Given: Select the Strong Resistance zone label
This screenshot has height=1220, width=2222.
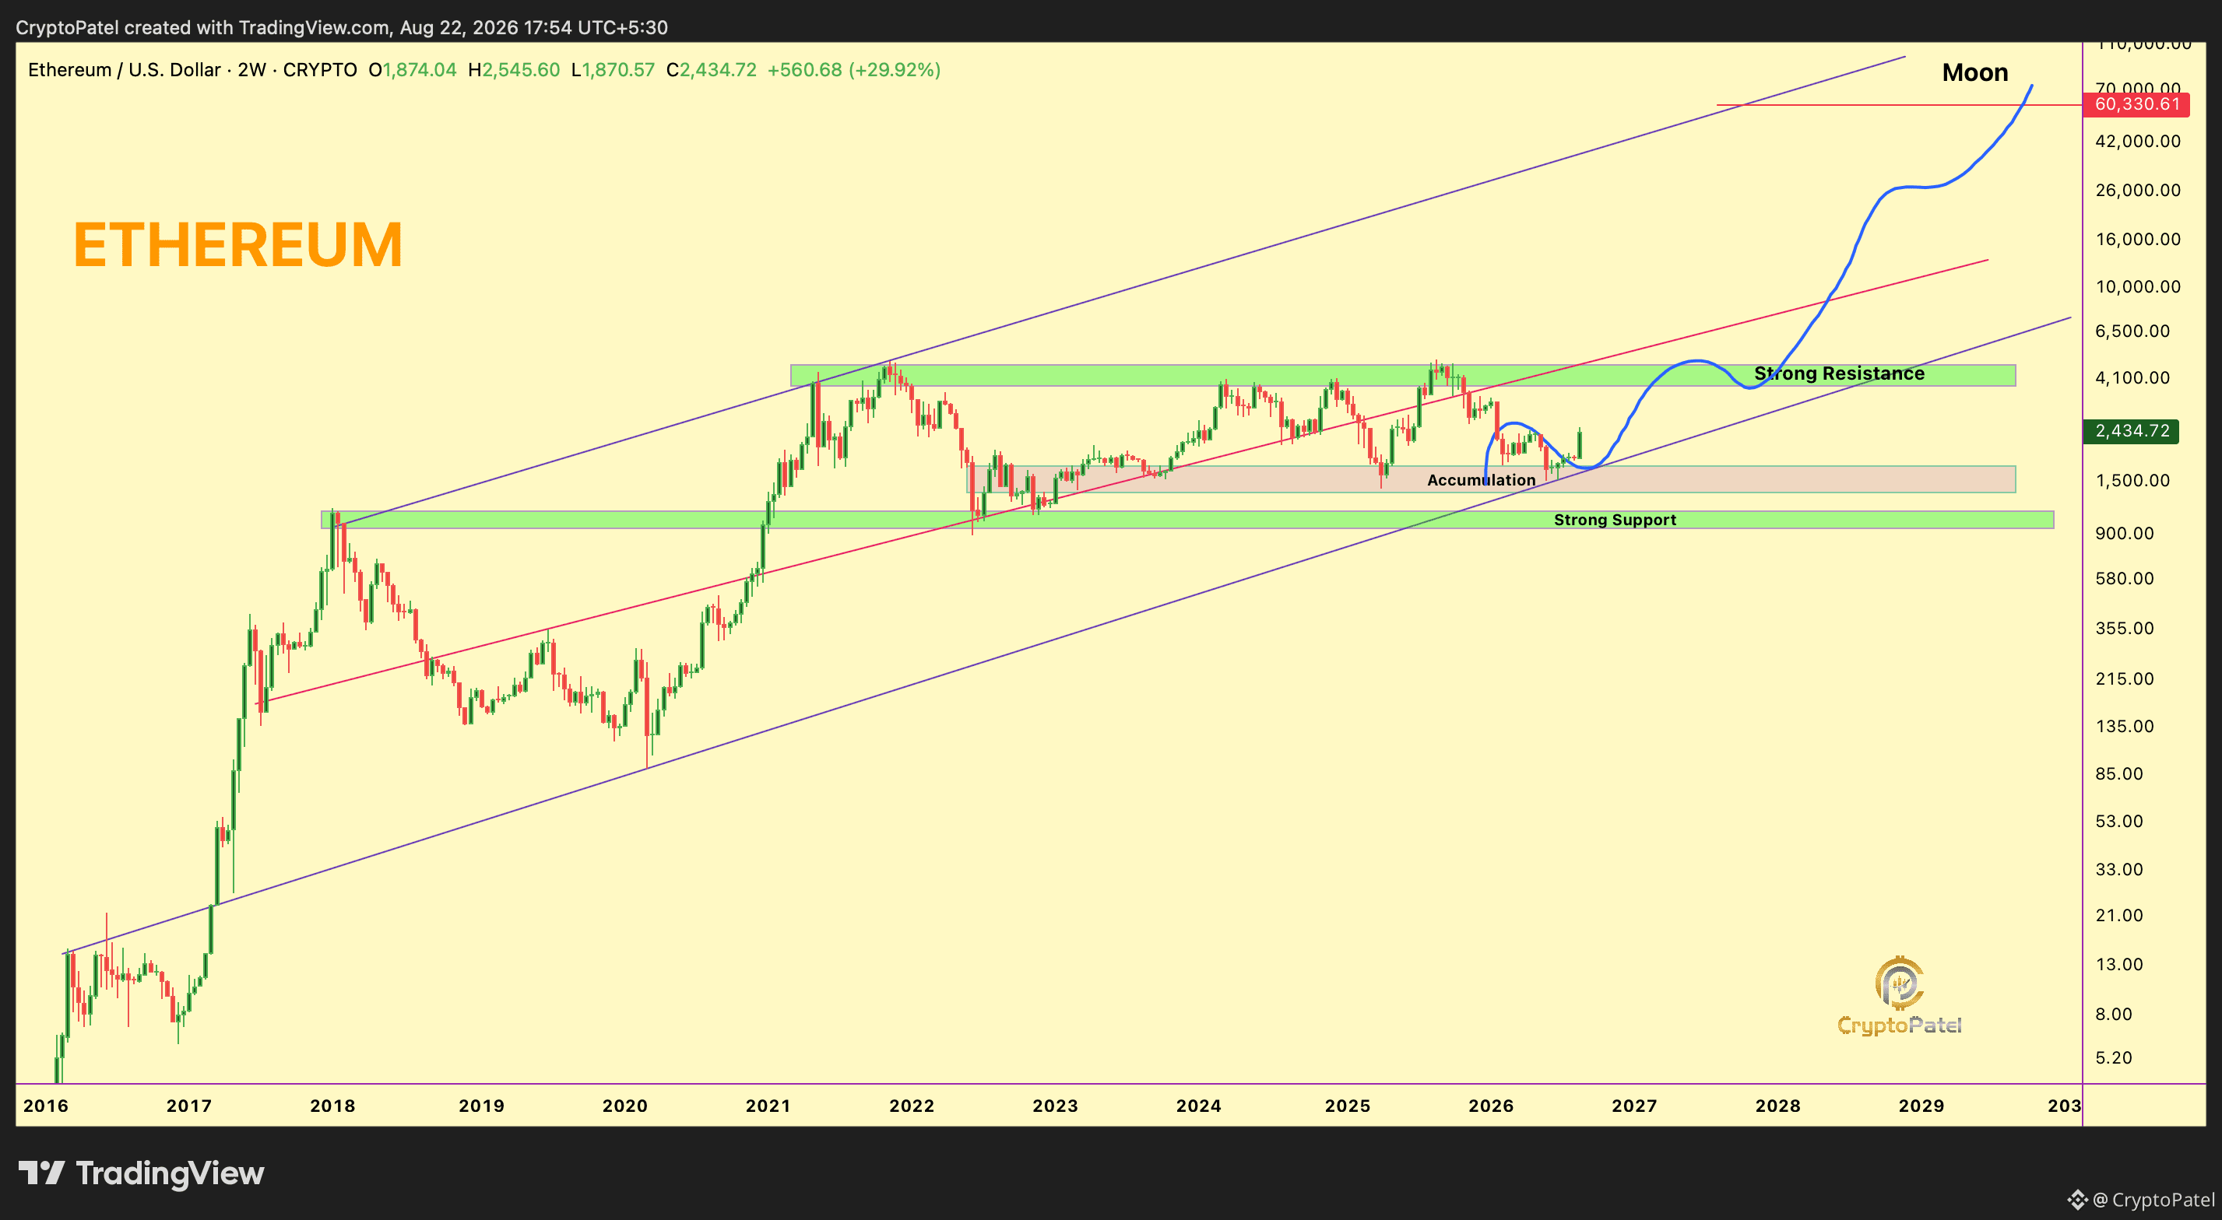Looking at the screenshot, I should click(x=1839, y=373).
